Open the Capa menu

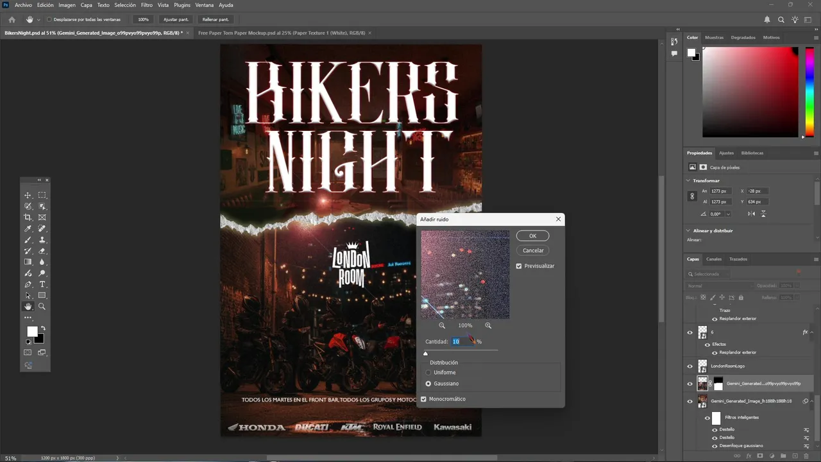pyautogui.click(x=86, y=5)
